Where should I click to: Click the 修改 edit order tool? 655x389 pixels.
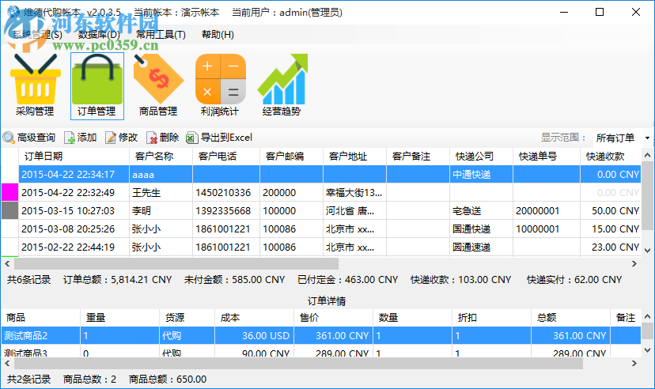[x=122, y=138]
